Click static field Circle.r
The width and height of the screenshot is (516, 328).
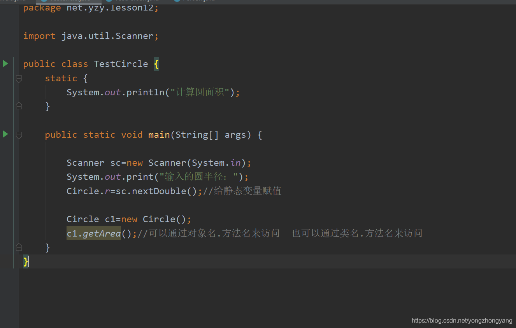[x=88, y=191]
